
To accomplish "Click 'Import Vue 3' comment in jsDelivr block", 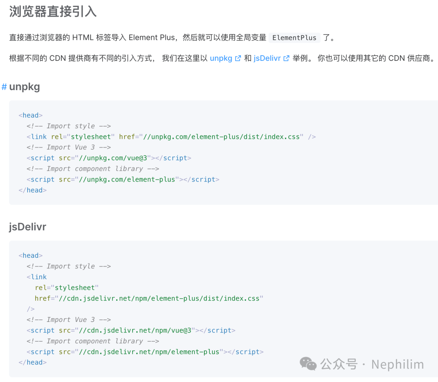I will 69,319.
